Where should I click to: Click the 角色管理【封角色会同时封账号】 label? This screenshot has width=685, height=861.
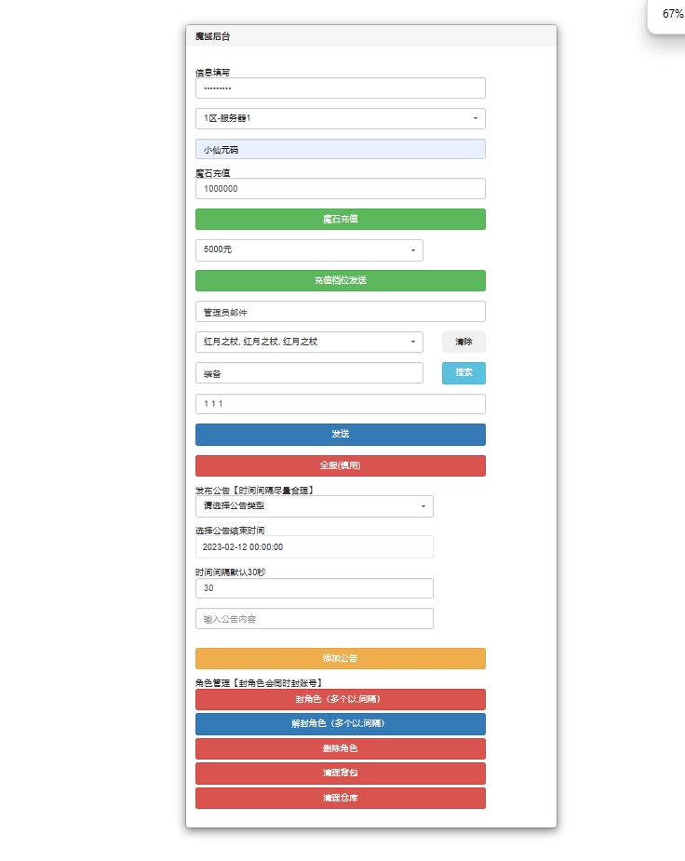(x=259, y=683)
